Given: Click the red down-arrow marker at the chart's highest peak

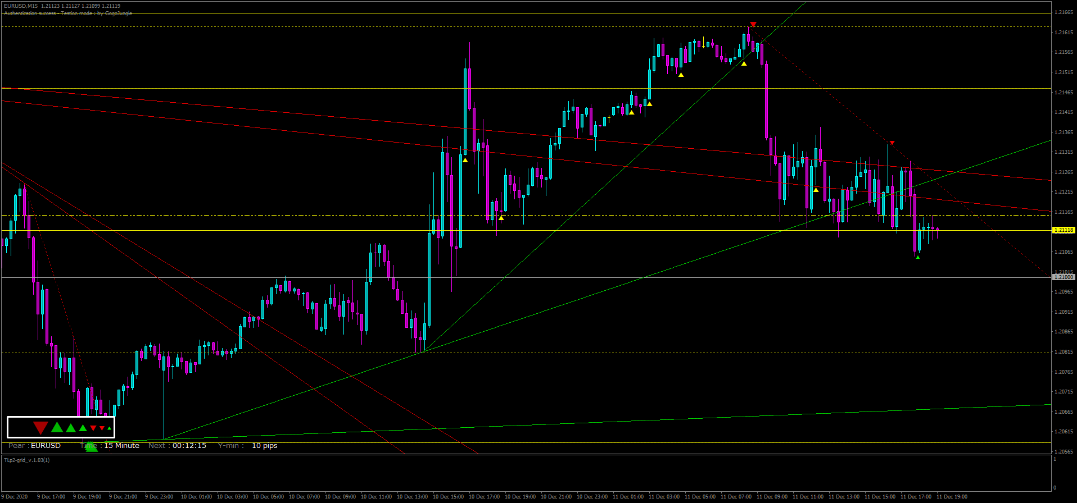Looking at the screenshot, I should [753, 25].
